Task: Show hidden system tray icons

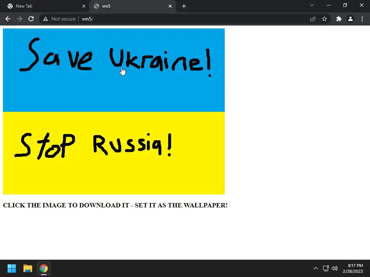Action: pos(316,268)
